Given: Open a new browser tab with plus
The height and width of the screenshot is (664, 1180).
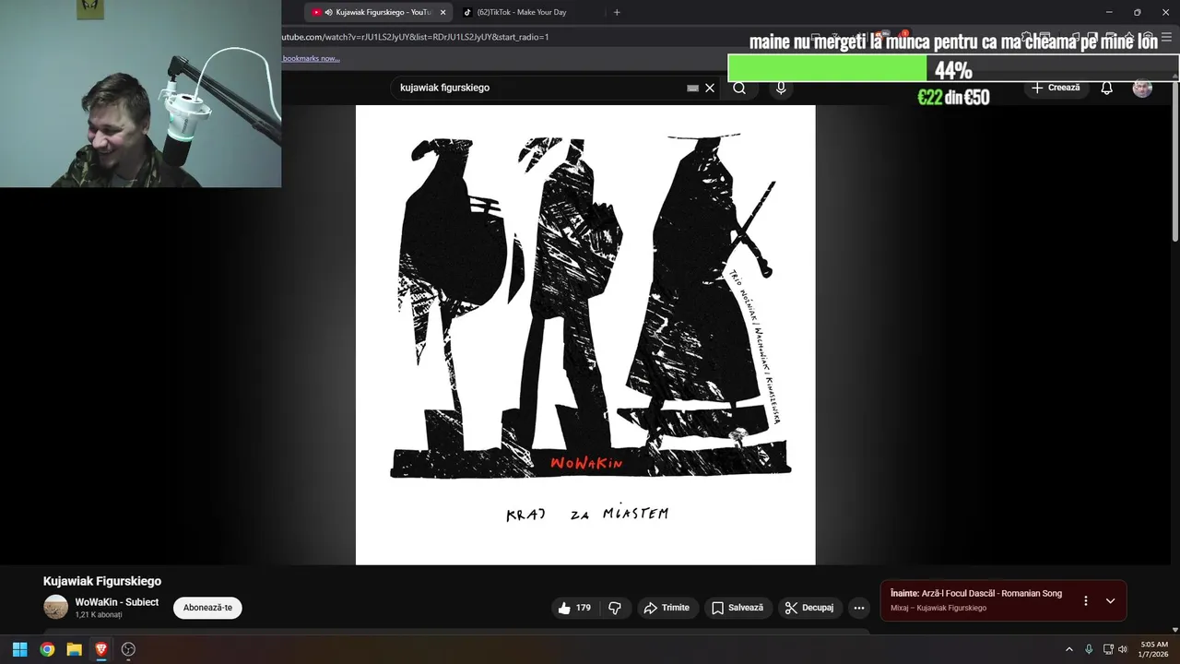Looking at the screenshot, I should coord(617,12).
